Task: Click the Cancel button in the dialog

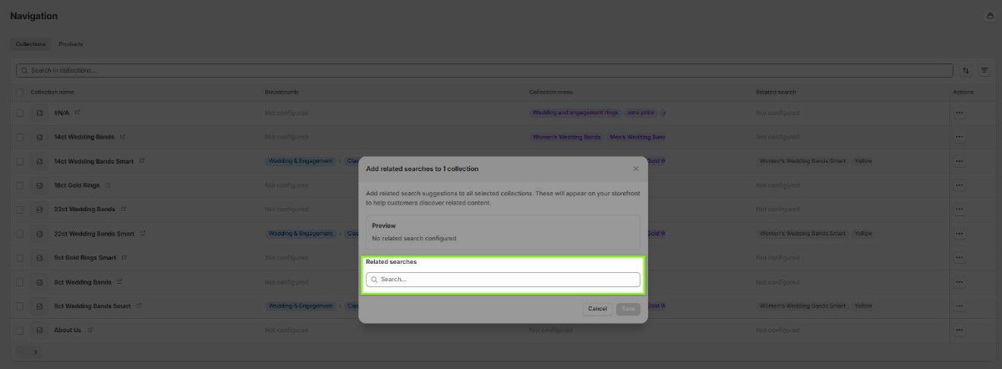Action: click(597, 309)
